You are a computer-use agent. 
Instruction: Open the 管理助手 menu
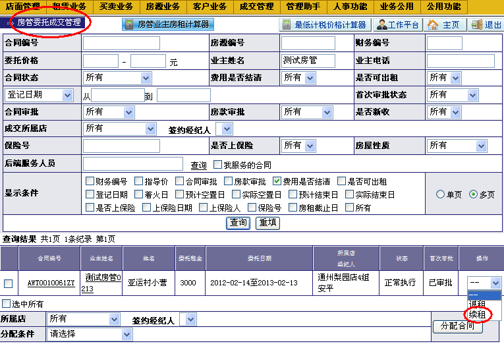303,7
